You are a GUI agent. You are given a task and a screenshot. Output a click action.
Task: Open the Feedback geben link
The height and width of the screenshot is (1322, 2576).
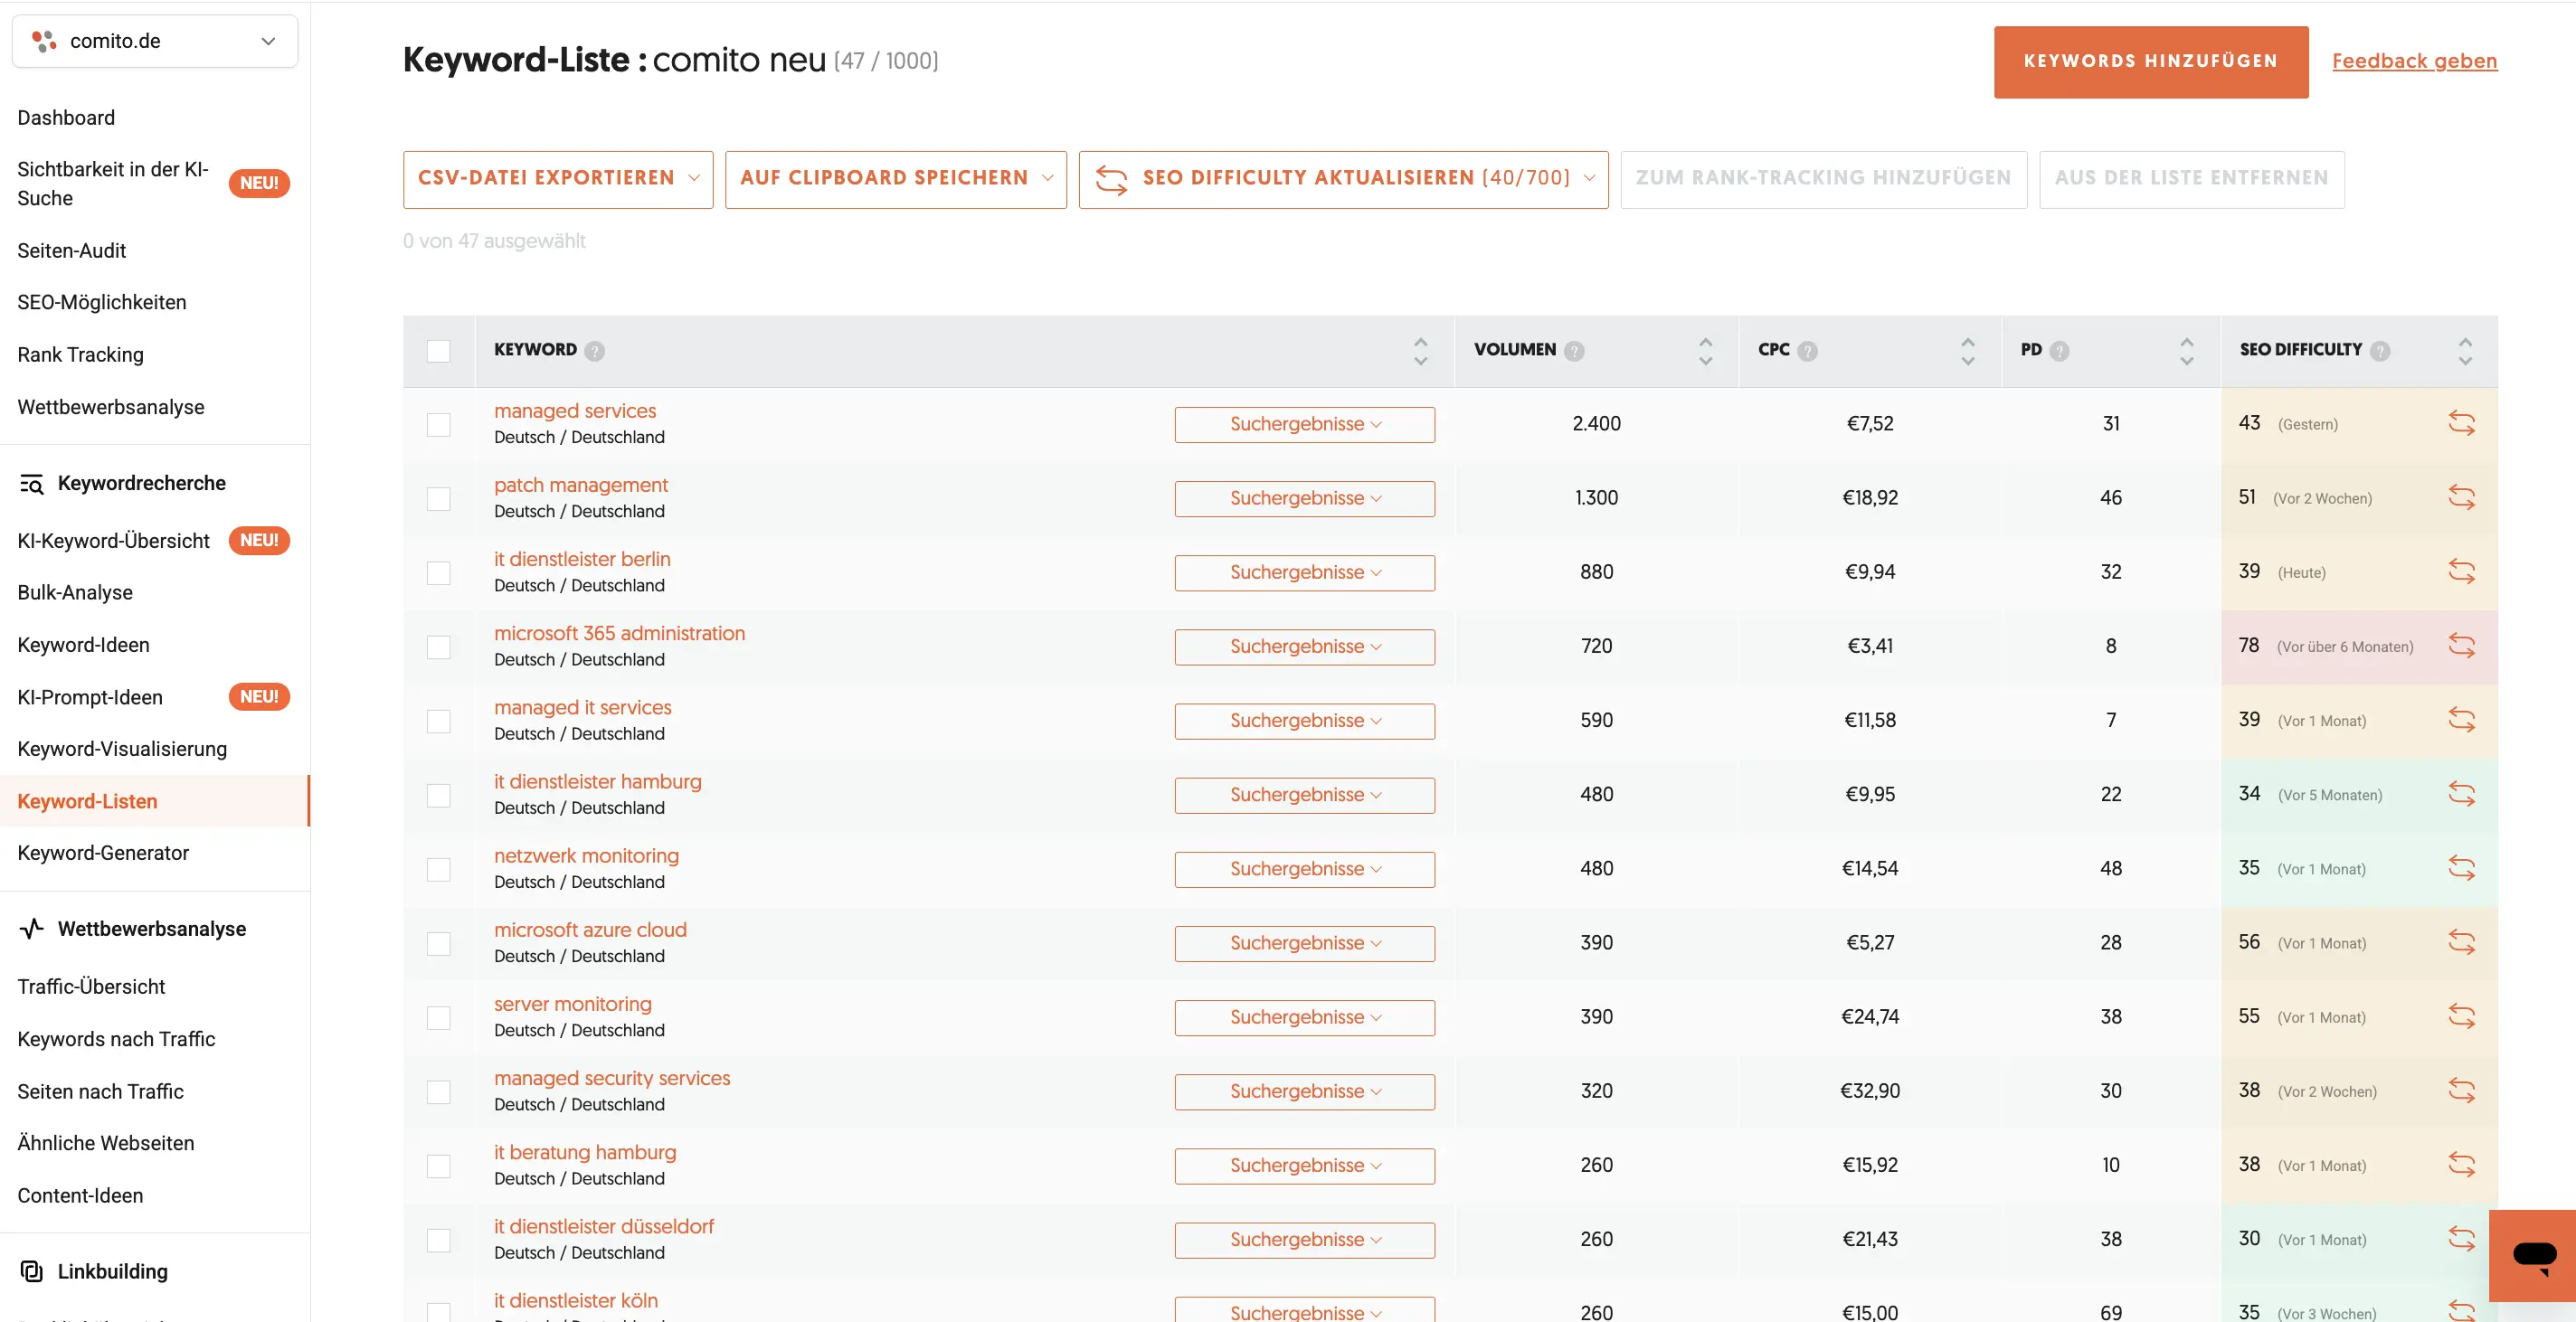[2413, 61]
